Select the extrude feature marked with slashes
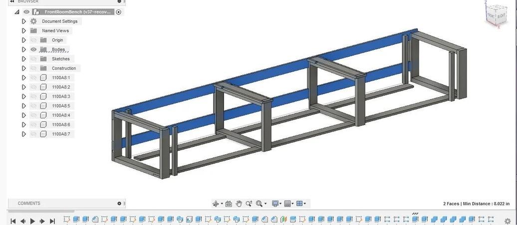The width and height of the screenshot is (517, 225). point(415,219)
